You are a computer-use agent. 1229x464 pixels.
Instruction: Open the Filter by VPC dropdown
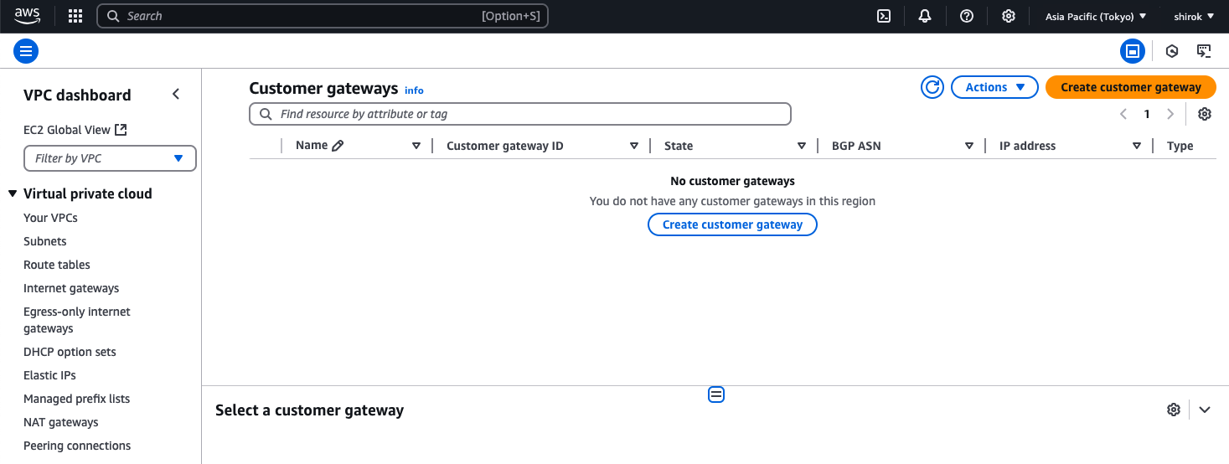coord(110,158)
